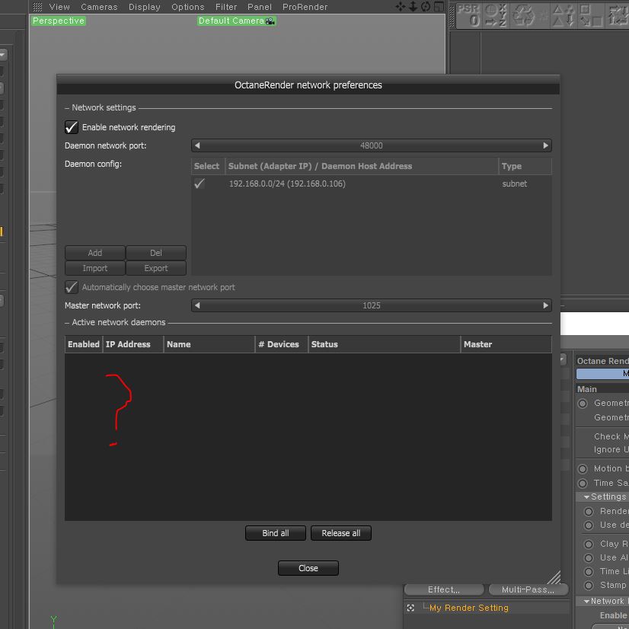The width and height of the screenshot is (629, 629).
Task: Click the # Devices column header
Action: (x=282, y=344)
